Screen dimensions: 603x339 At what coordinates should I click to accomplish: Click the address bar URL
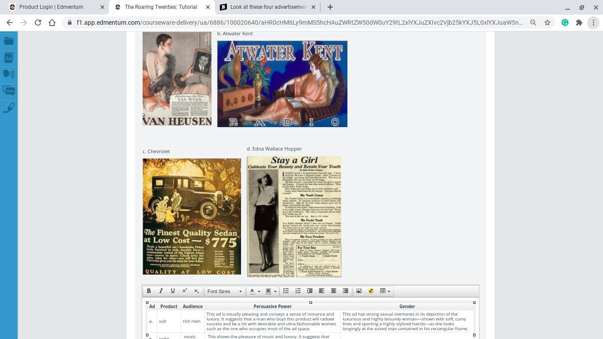pos(299,23)
